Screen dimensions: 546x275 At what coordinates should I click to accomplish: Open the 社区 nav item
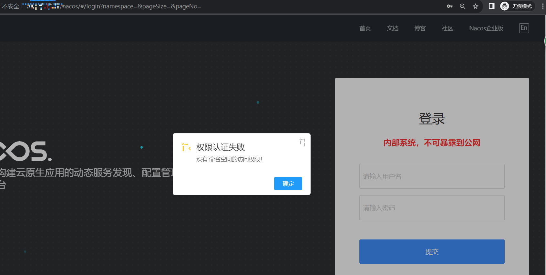447,28
